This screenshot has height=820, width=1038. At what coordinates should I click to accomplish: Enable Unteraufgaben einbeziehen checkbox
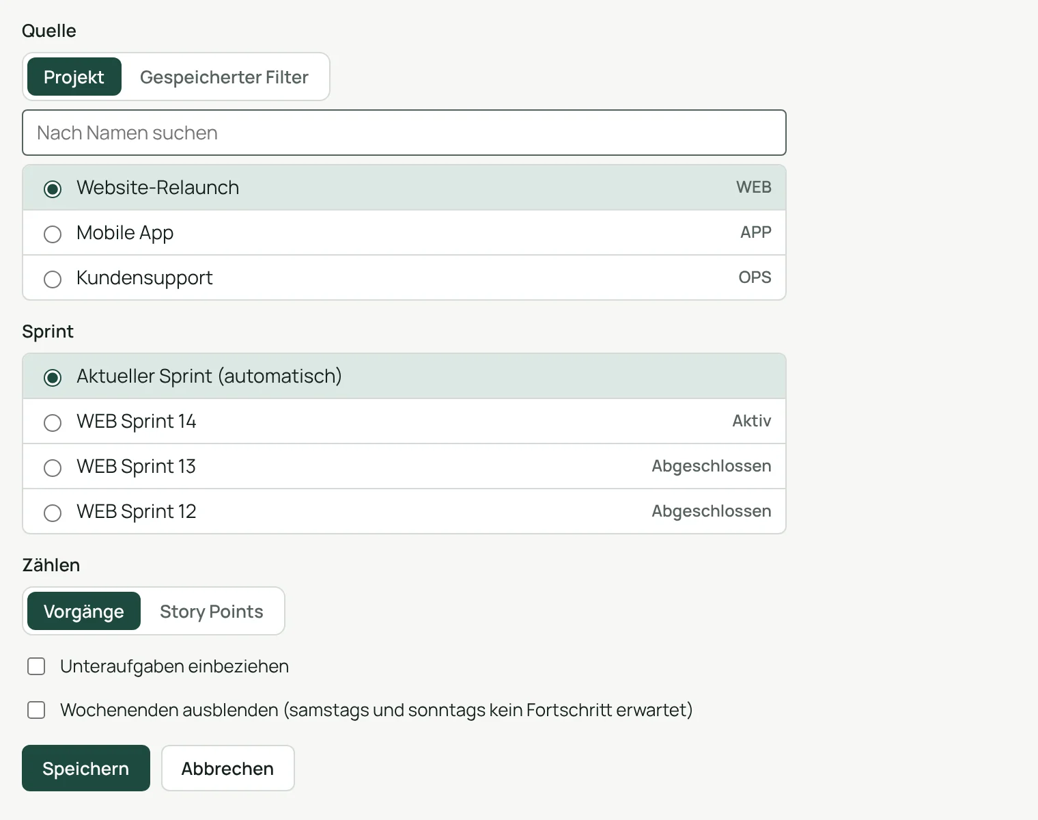pyautogui.click(x=36, y=666)
